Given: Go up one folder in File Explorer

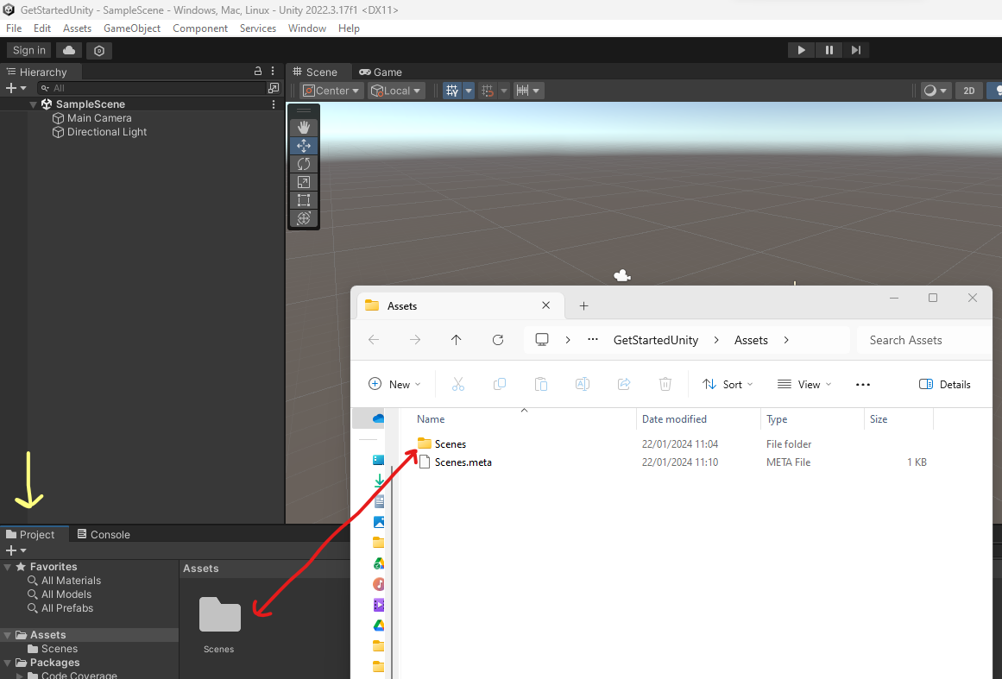Looking at the screenshot, I should tap(457, 340).
